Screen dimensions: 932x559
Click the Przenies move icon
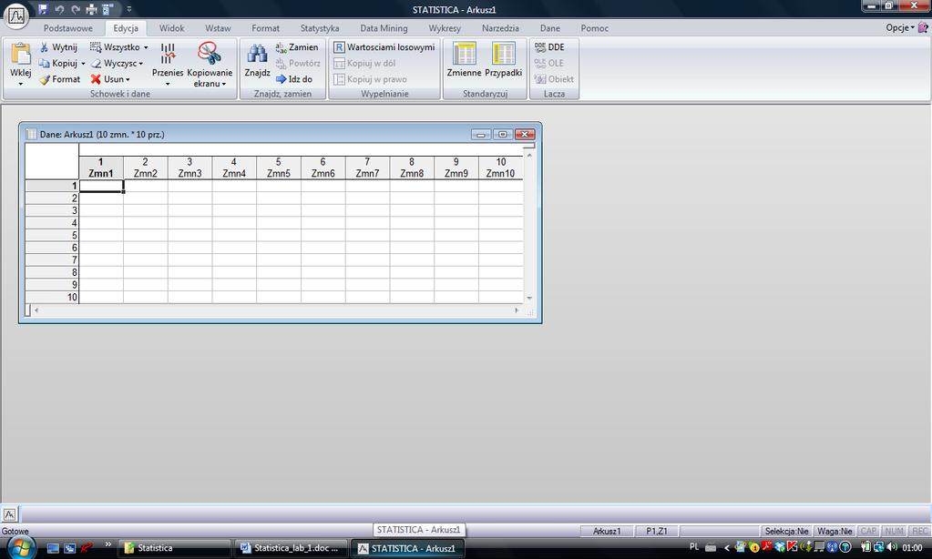169,54
